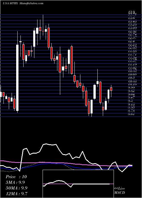
Task: Click the '12MA : 9.7' value
Action: 16,193
